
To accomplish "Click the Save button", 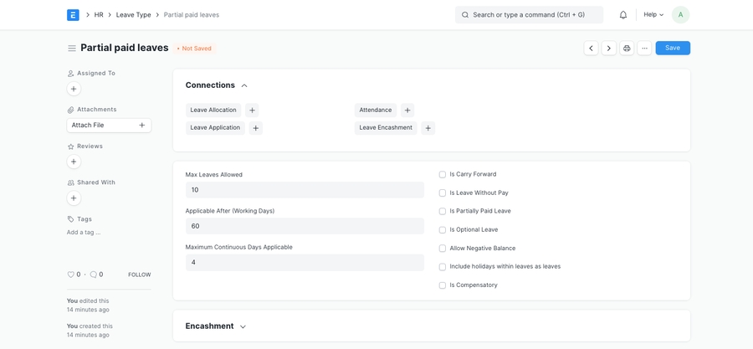I will coord(673,49).
